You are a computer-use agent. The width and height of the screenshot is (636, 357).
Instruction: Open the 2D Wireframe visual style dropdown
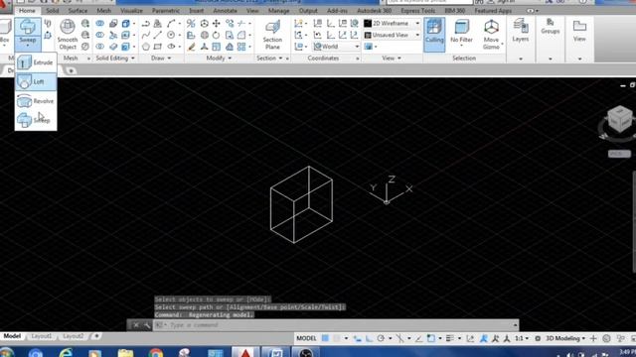pyautogui.click(x=392, y=24)
